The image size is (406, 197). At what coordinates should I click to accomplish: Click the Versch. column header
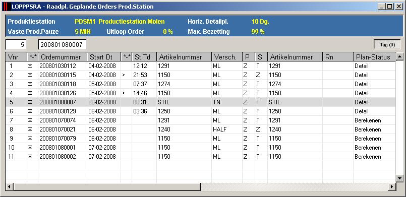click(227, 57)
